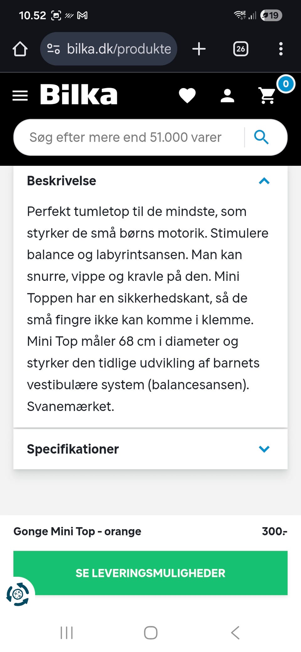Focus the 'Søg efter mere end 51.000 varer' field

(x=125, y=137)
